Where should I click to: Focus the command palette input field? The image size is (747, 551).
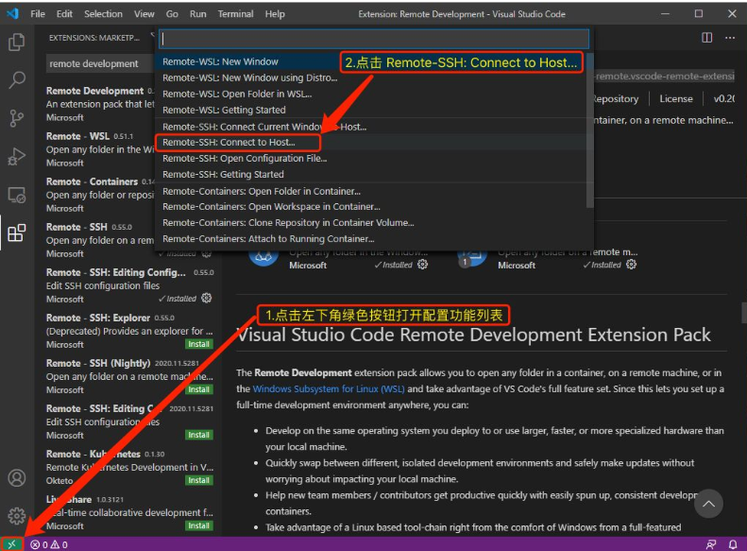[374, 39]
